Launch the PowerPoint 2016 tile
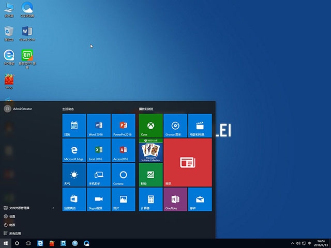 point(123,126)
